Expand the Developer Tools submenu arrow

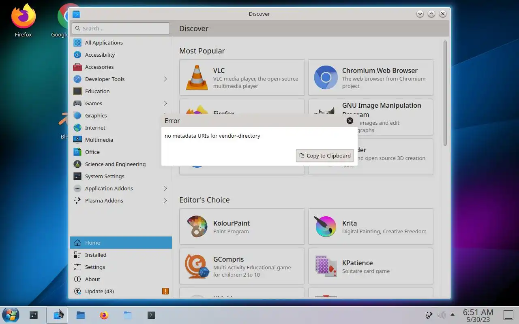click(x=165, y=79)
